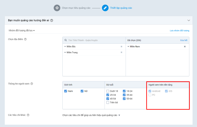Uncheck the 25-34 age checkbox
The width and height of the screenshot is (197, 127).
[108, 95]
